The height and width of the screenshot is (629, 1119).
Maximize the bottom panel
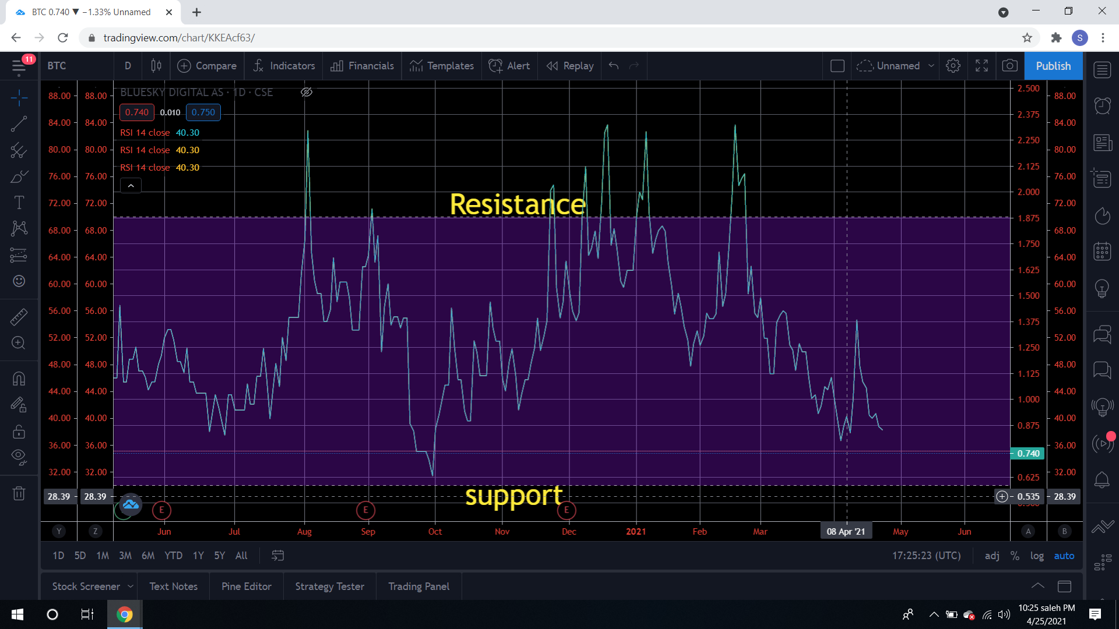tap(1065, 586)
